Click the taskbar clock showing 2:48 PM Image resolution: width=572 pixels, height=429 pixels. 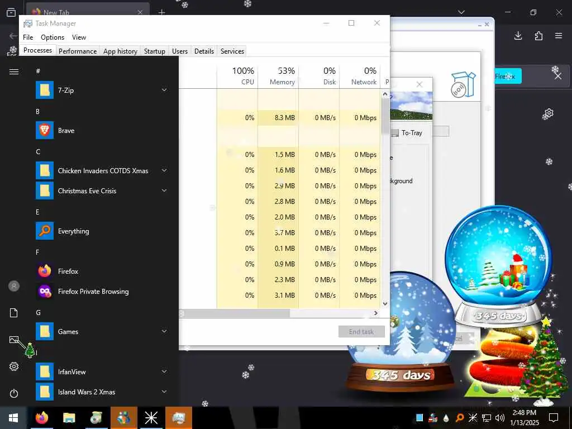click(x=524, y=418)
